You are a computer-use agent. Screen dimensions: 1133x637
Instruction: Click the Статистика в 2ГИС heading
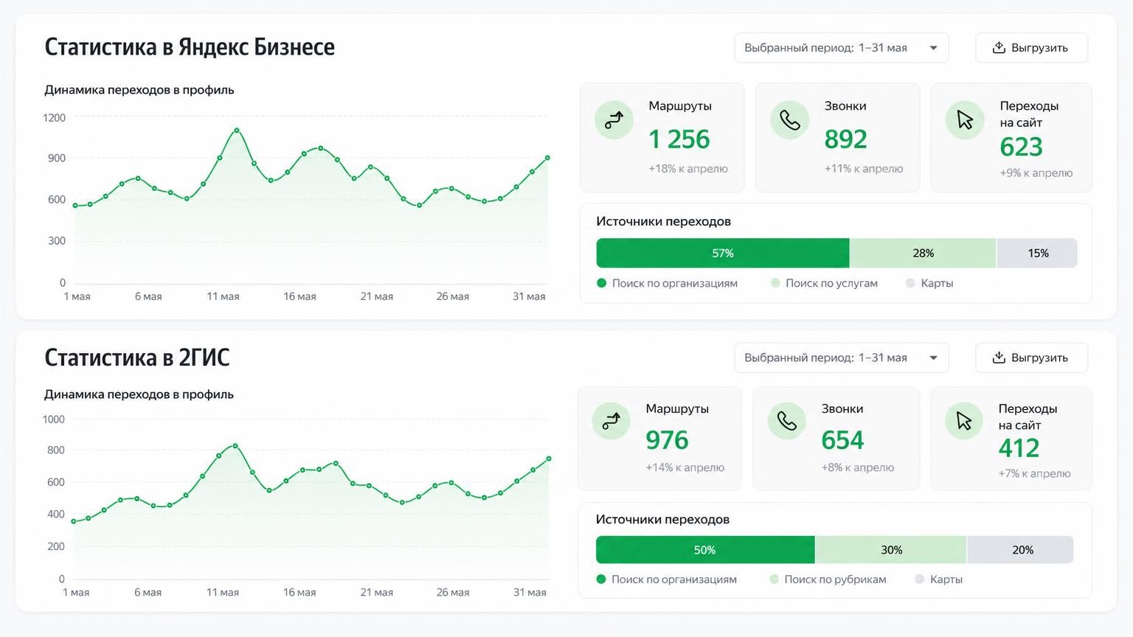137,358
